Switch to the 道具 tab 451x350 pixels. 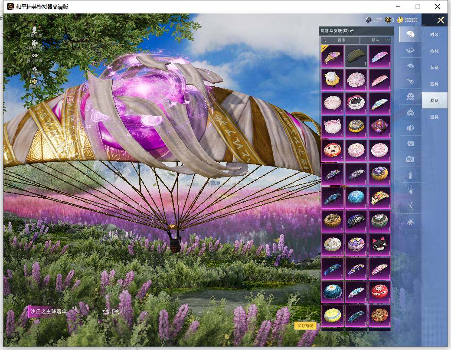click(435, 117)
